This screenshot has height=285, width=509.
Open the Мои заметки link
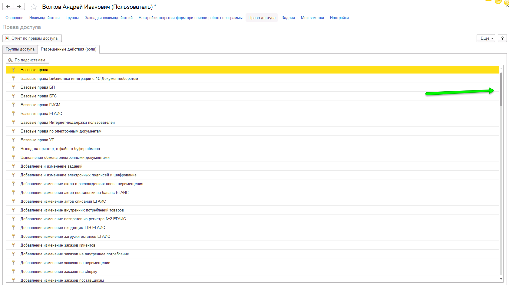312,18
